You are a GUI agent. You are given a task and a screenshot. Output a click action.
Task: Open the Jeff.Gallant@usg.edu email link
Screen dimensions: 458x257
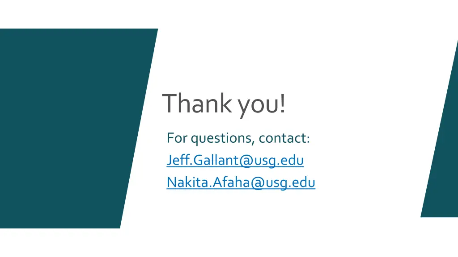(235, 160)
